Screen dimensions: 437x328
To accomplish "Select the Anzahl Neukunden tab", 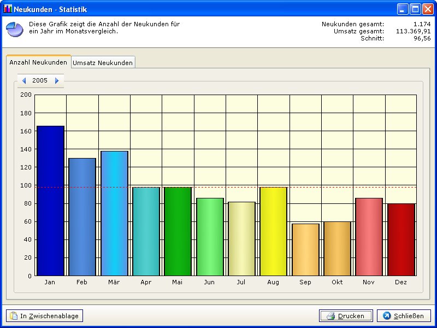I will [38, 62].
